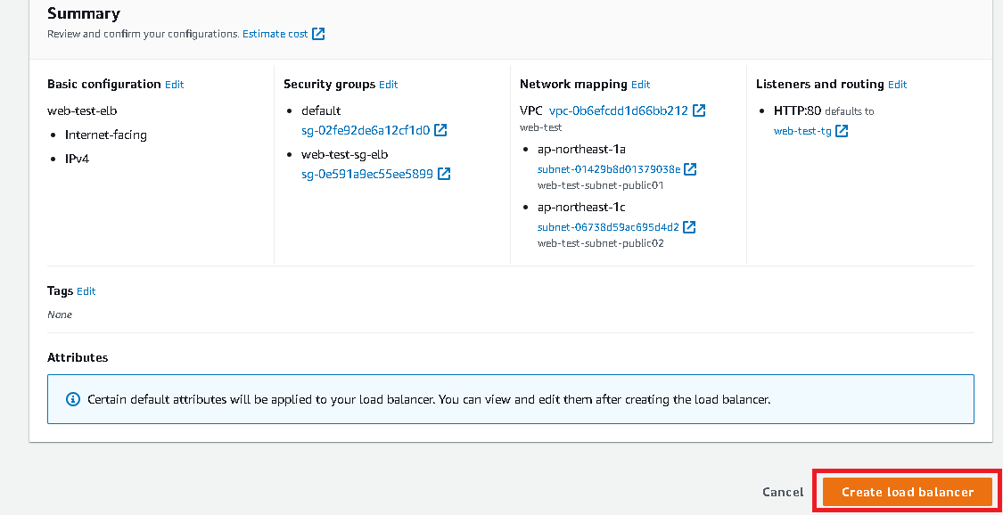Open the Estimate cost link
1003x515 pixels.
click(275, 34)
